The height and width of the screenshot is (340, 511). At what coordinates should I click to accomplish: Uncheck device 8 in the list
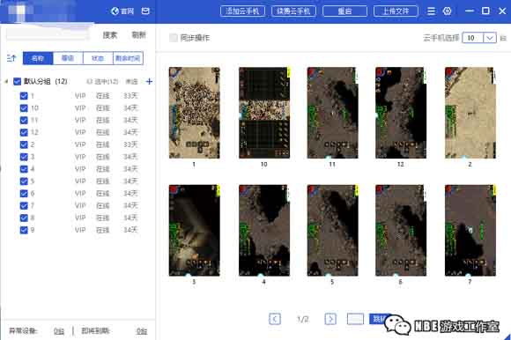(x=24, y=218)
